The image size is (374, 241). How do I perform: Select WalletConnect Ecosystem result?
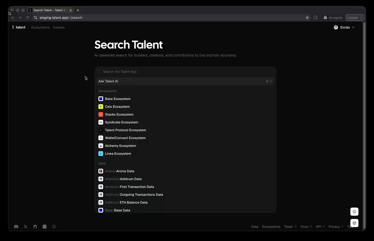coord(185,138)
